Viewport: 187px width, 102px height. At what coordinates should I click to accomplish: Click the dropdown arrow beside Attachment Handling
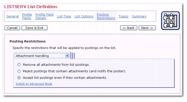[x=67, y=56]
